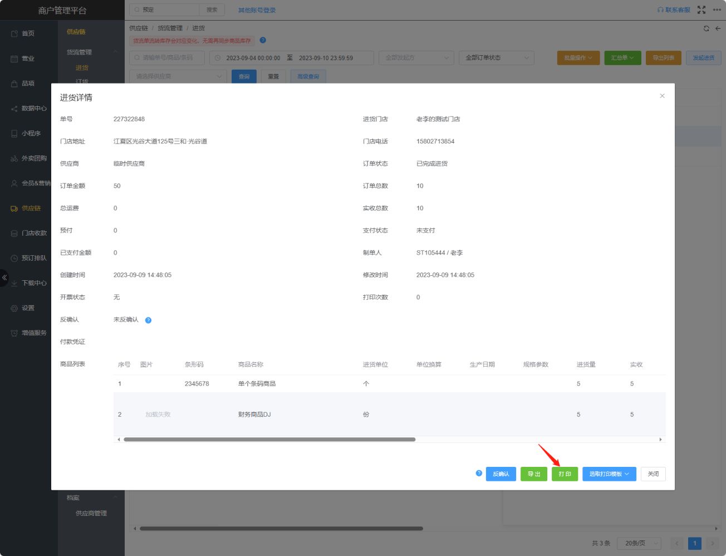Click 反确认 button in dialog footer

click(501, 474)
